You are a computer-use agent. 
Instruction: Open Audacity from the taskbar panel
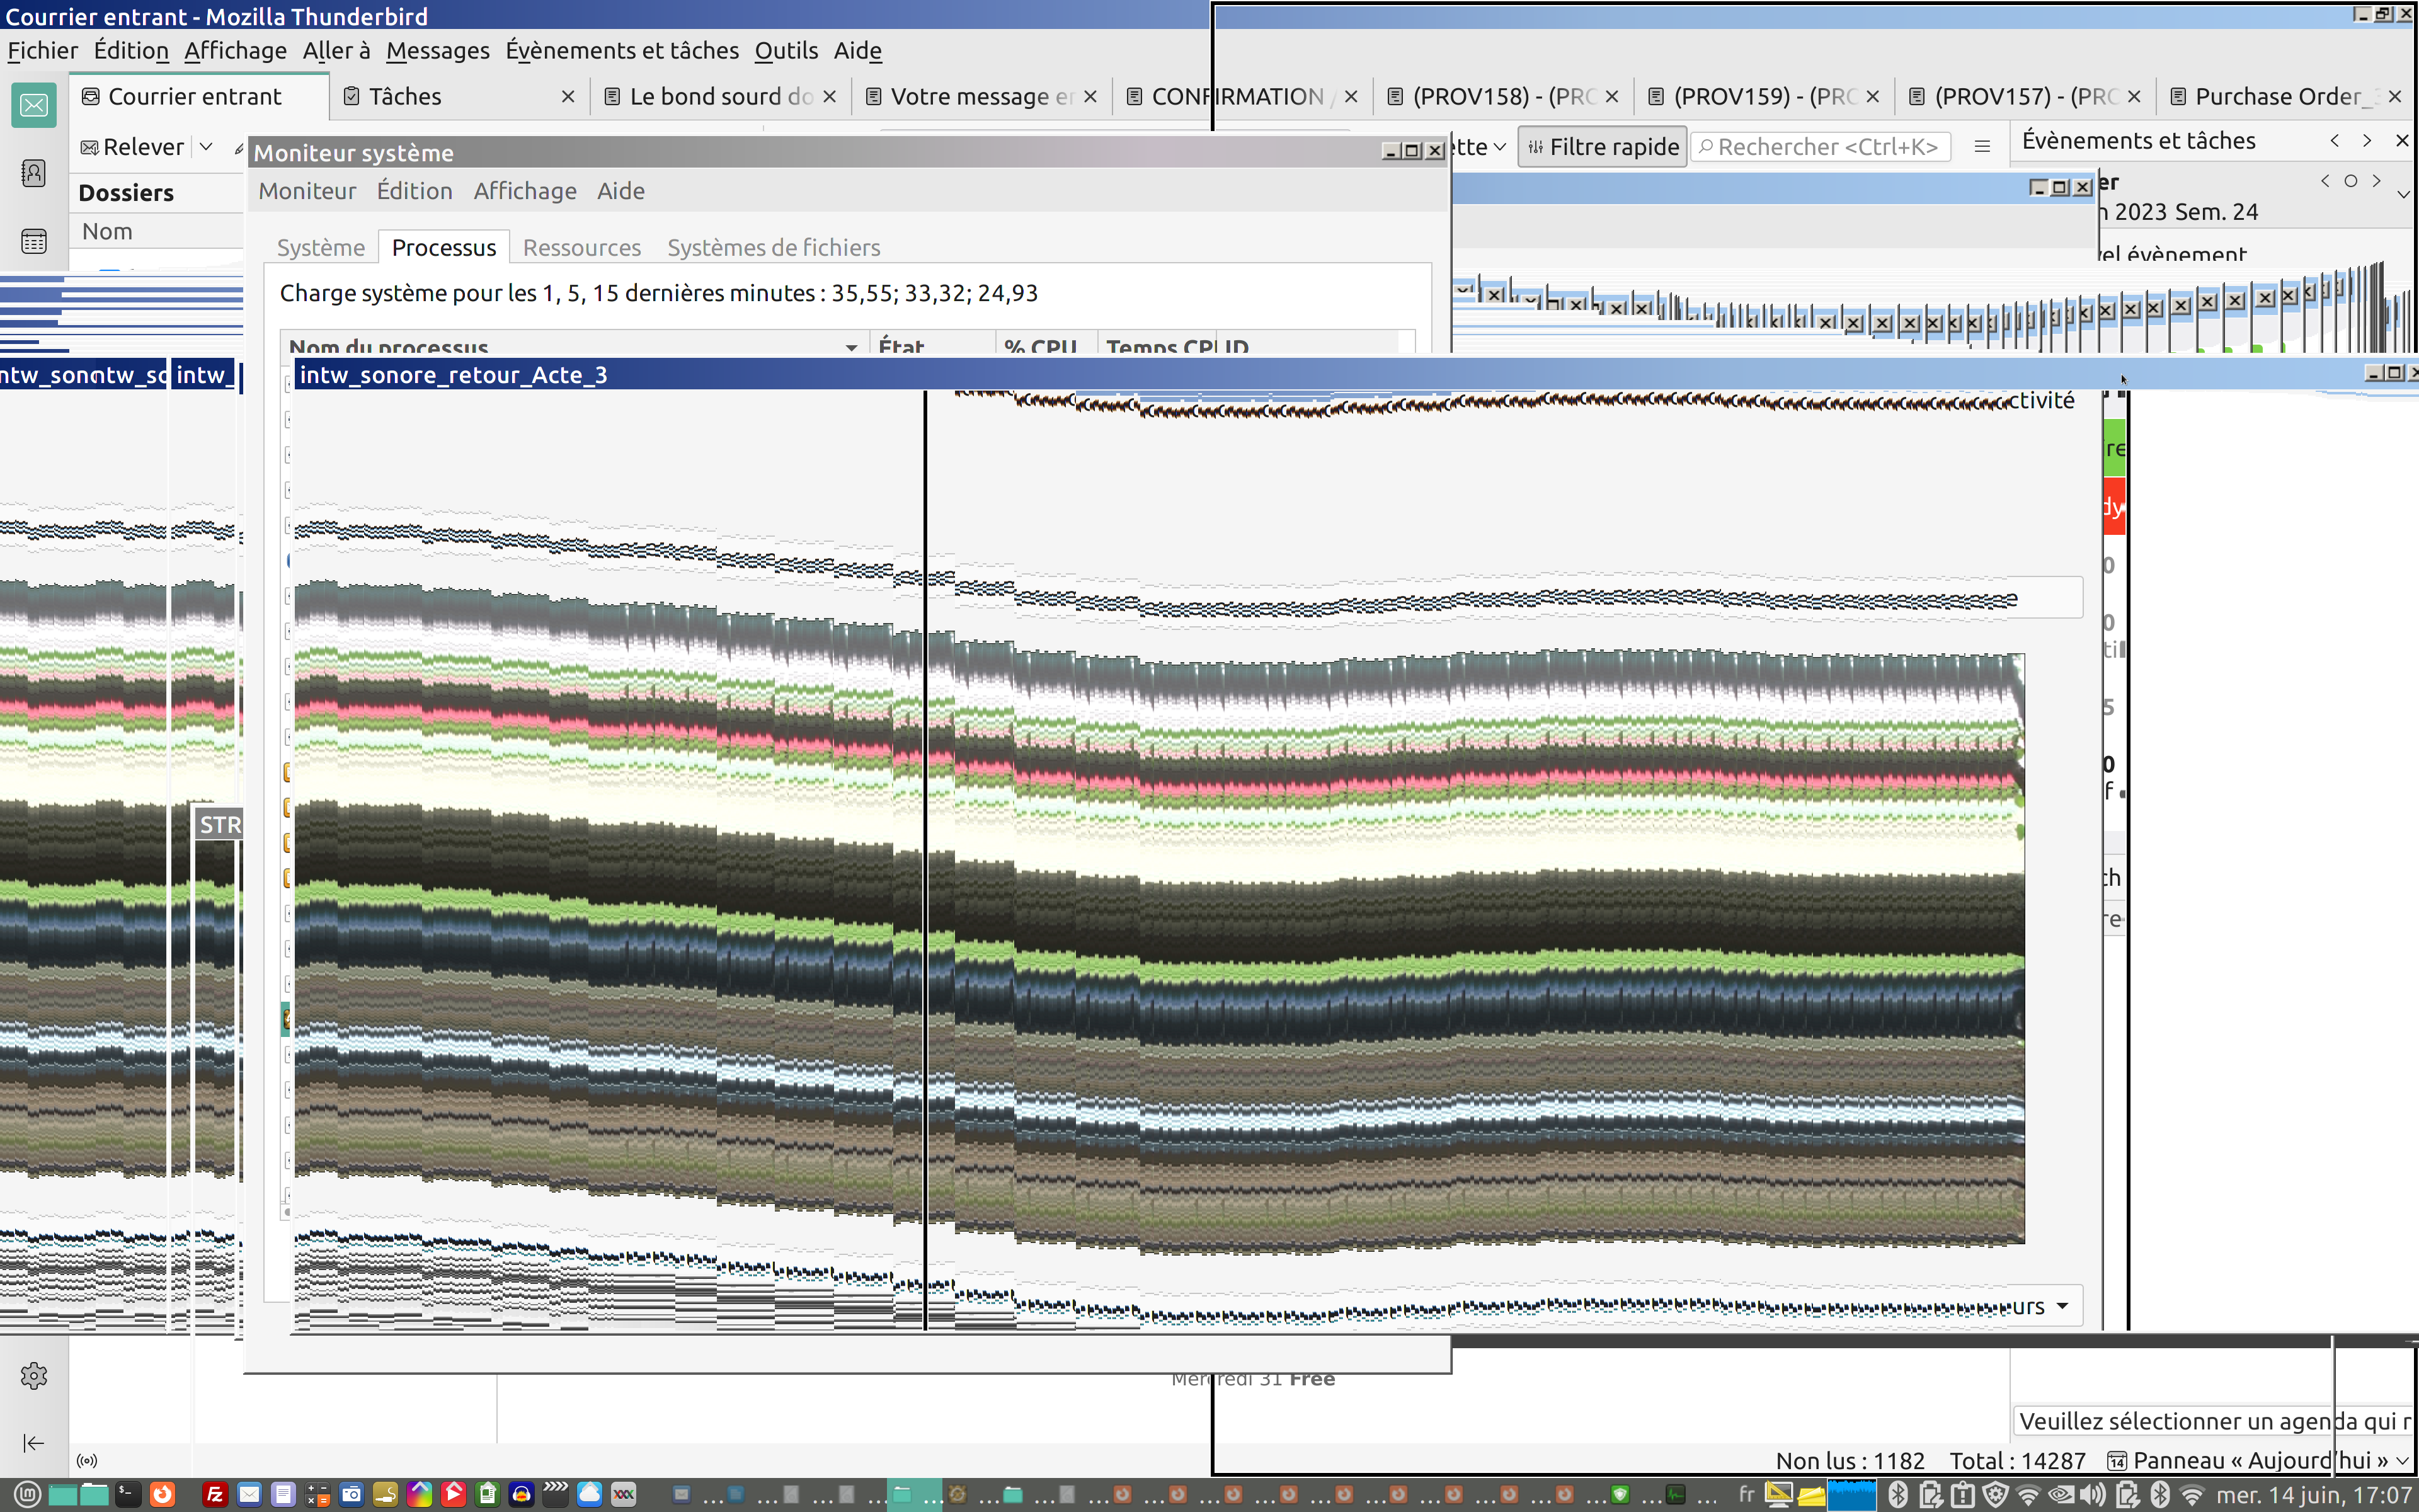[521, 1495]
